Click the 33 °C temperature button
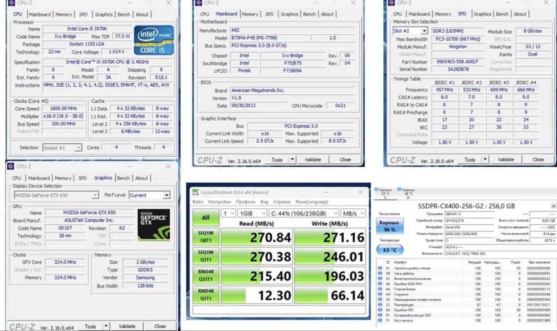The image size is (557, 331). tap(389, 250)
